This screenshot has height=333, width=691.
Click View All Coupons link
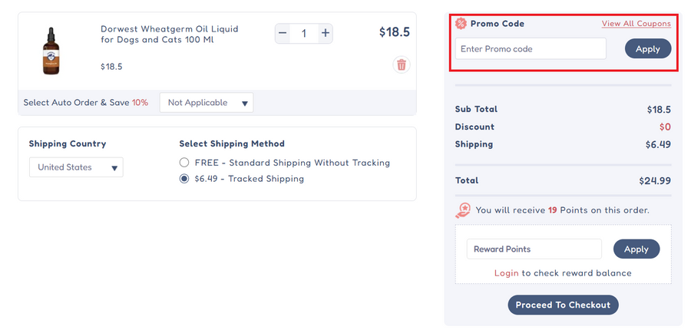tap(636, 24)
